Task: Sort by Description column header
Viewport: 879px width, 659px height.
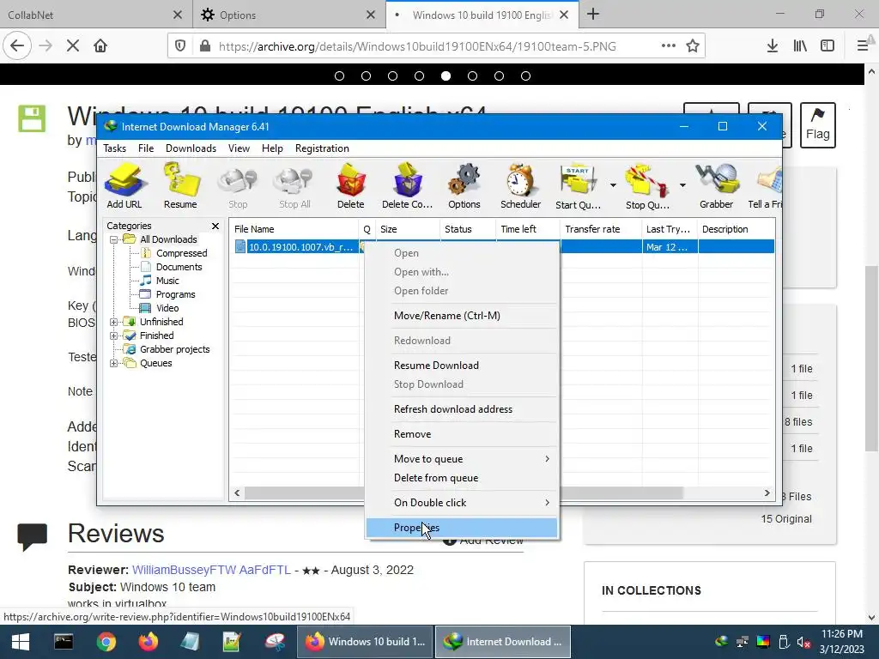Action: (736, 229)
